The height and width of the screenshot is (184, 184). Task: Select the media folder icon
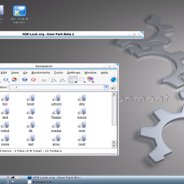tap(56, 125)
